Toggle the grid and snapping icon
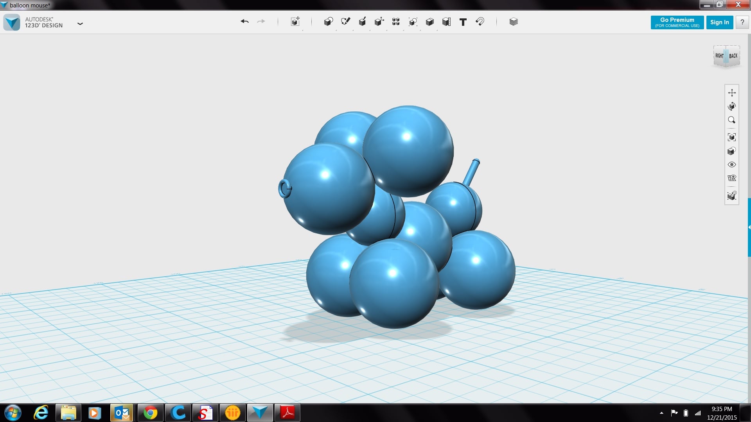 732,178
